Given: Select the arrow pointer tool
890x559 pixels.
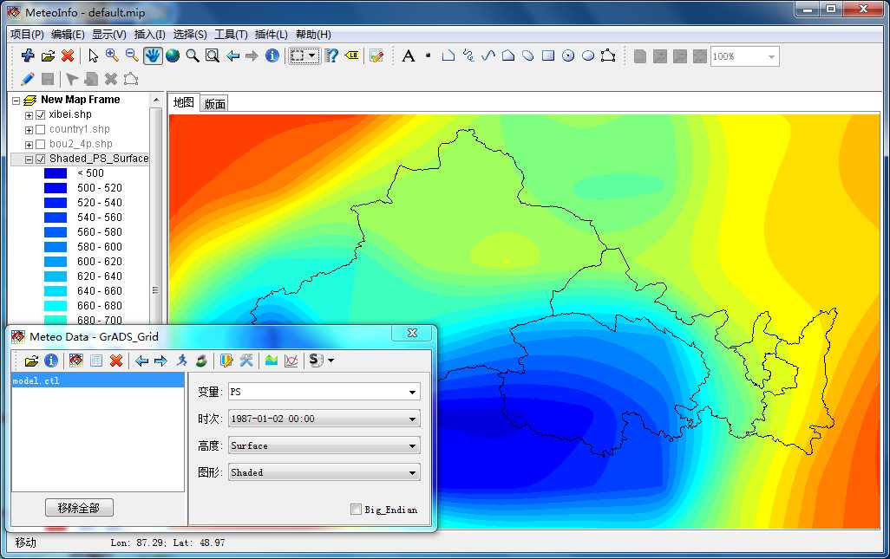Looking at the screenshot, I should pos(93,55).
